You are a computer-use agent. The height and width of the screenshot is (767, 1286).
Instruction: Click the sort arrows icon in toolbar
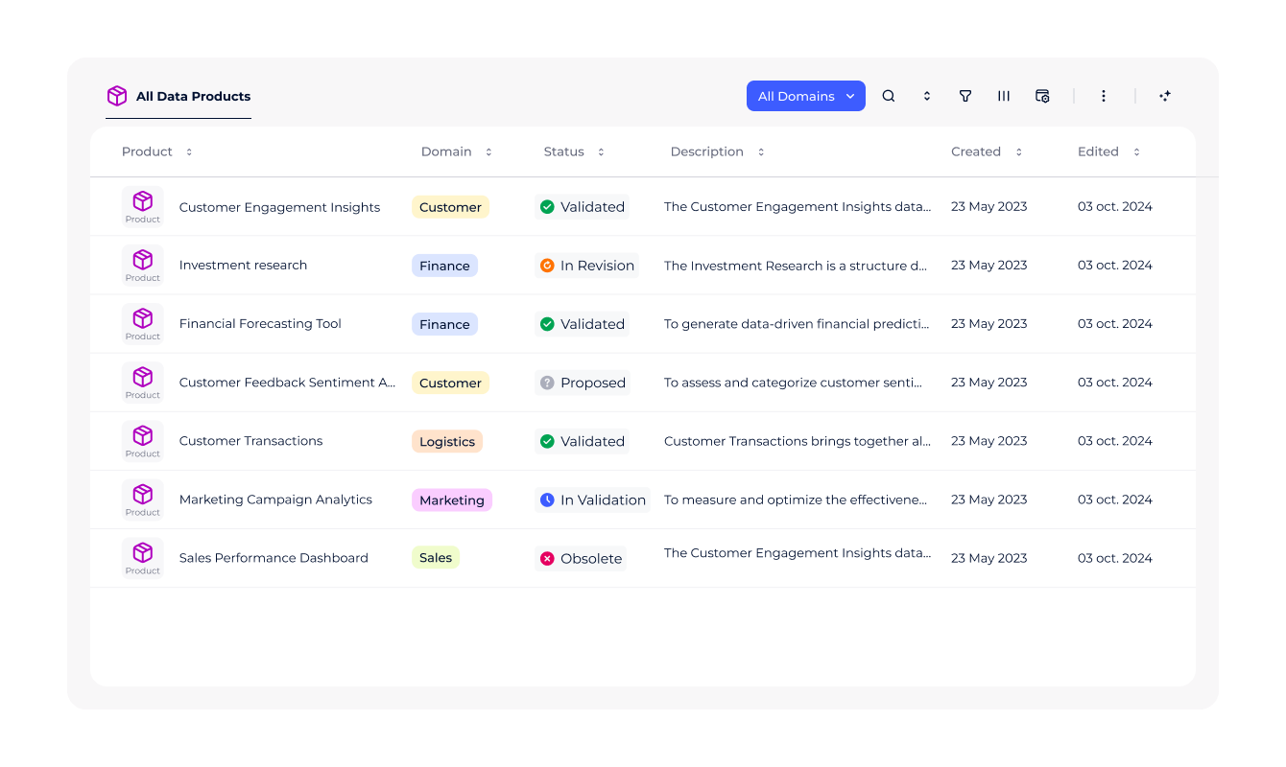tap(927, 96)
